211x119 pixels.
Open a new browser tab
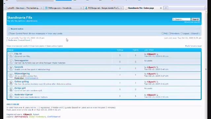[x=166, y=8]
